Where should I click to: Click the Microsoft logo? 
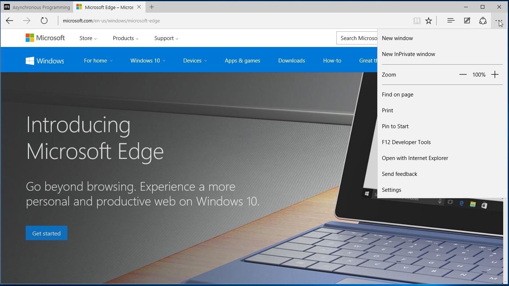coord(45,38)
